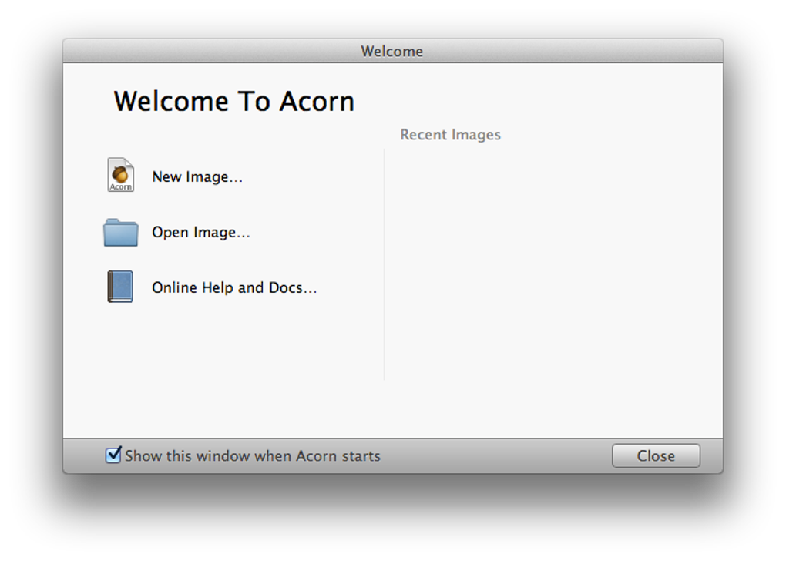
Task: Uncheck the Show this window checkbox
Action: coord(113,455)
